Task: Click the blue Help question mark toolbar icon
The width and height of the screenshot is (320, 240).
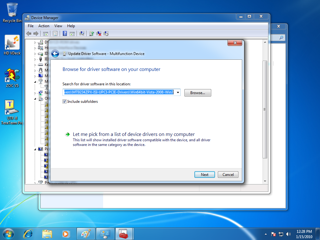Action: [x=65, y=33]
